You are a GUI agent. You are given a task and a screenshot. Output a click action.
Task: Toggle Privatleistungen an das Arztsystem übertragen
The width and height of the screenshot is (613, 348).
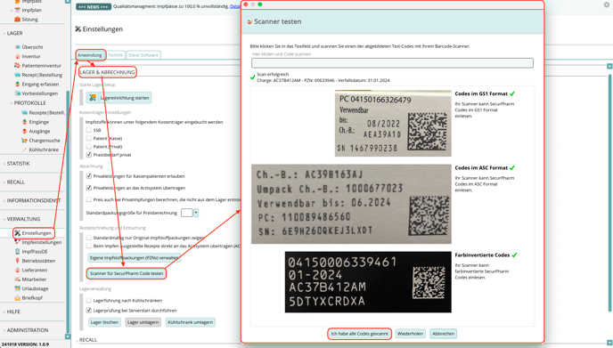click(x=89, y=188)
